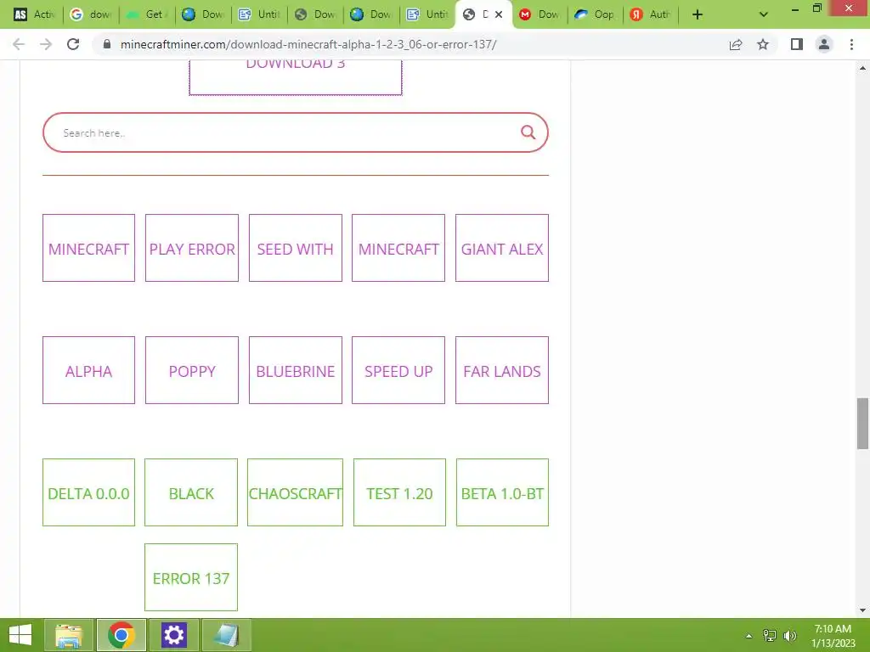Open the ERROR 137 tile
This screenshot has width=870, height=652.
coord(191,577)
